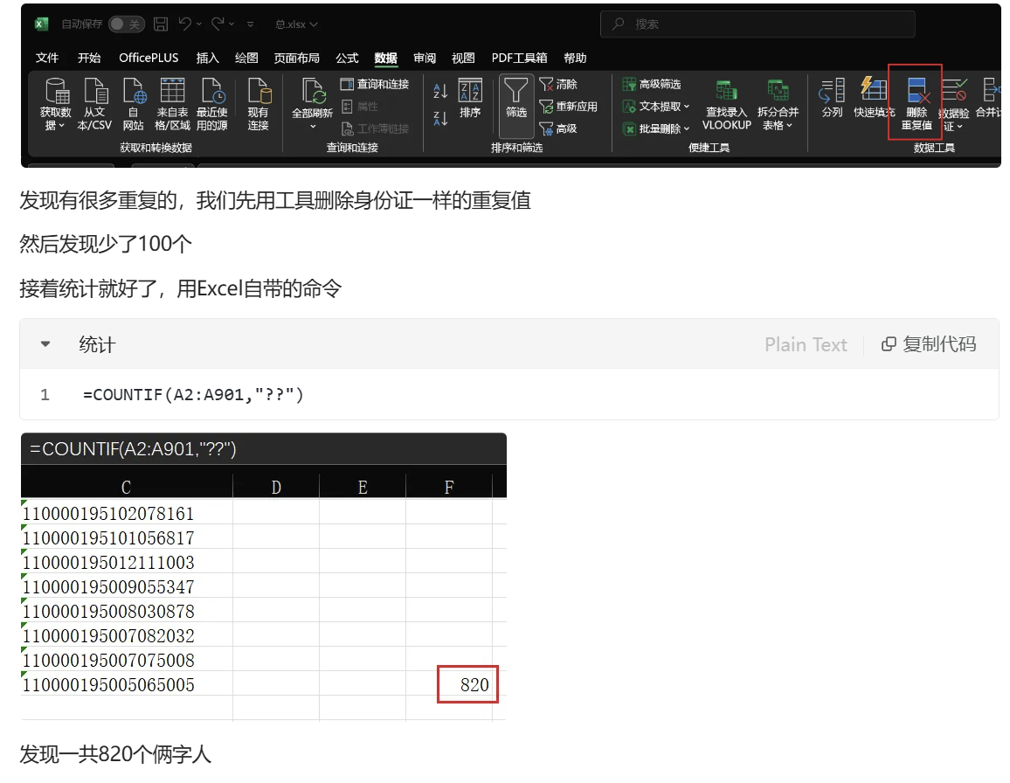Image resolution: width=1010 pixels, height=783 pixels.
Task: Click the Text to Columns (分列) icon
Action: click(833, 90)
